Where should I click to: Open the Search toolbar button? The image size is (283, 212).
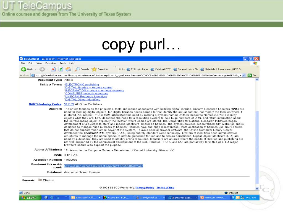pyautogui.click(x=82, y=69)
